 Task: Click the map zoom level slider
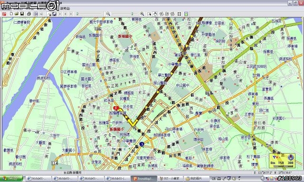click(x=125, y=14)
